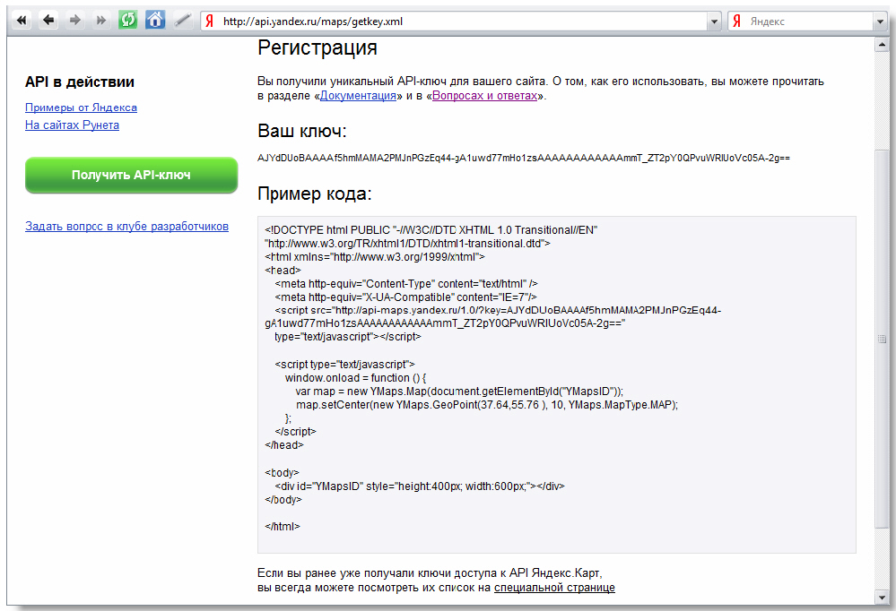The width and height of the screenshot is (896, 611).
Task: Click the Yandex logo in search box
Action: pos(737,22)
